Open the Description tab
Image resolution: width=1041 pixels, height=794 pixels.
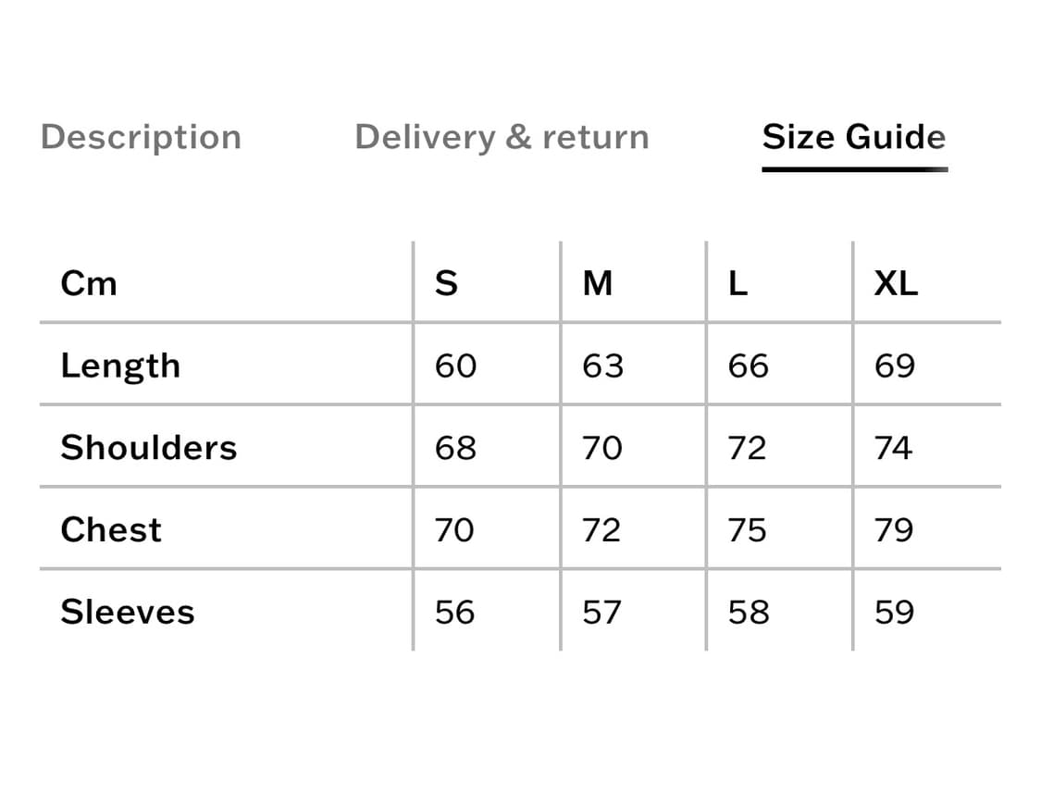141,137
